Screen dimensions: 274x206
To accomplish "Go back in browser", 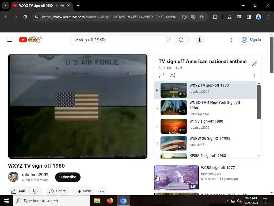I will pyautogui.click(x=6, y=17).
